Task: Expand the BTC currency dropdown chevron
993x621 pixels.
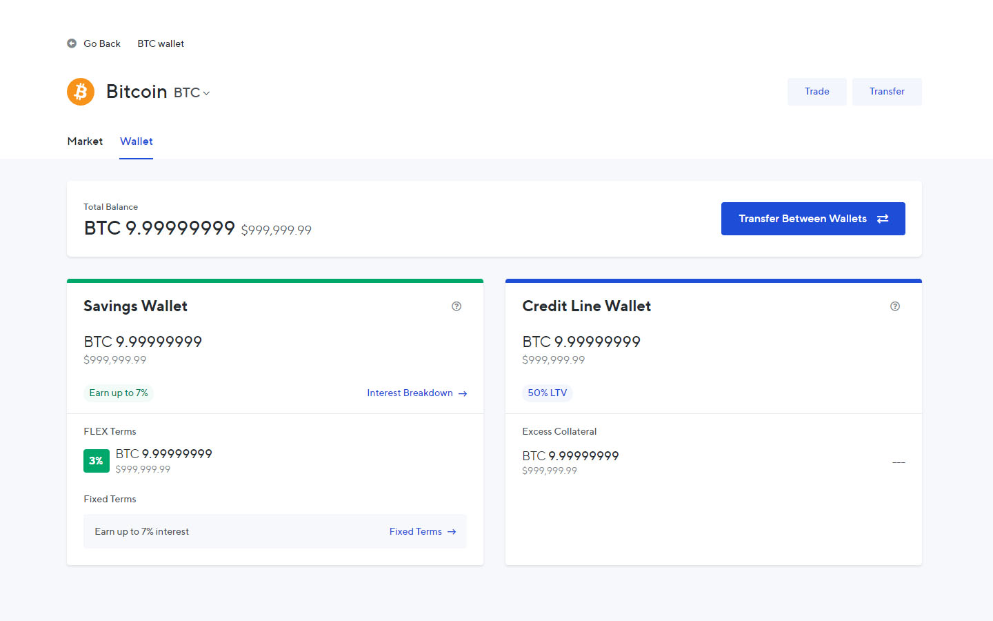Action: (206, 93)
